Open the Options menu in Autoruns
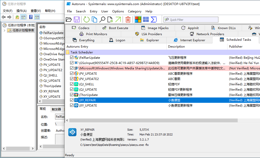260x158 pixels. click(x=118, y=11)
